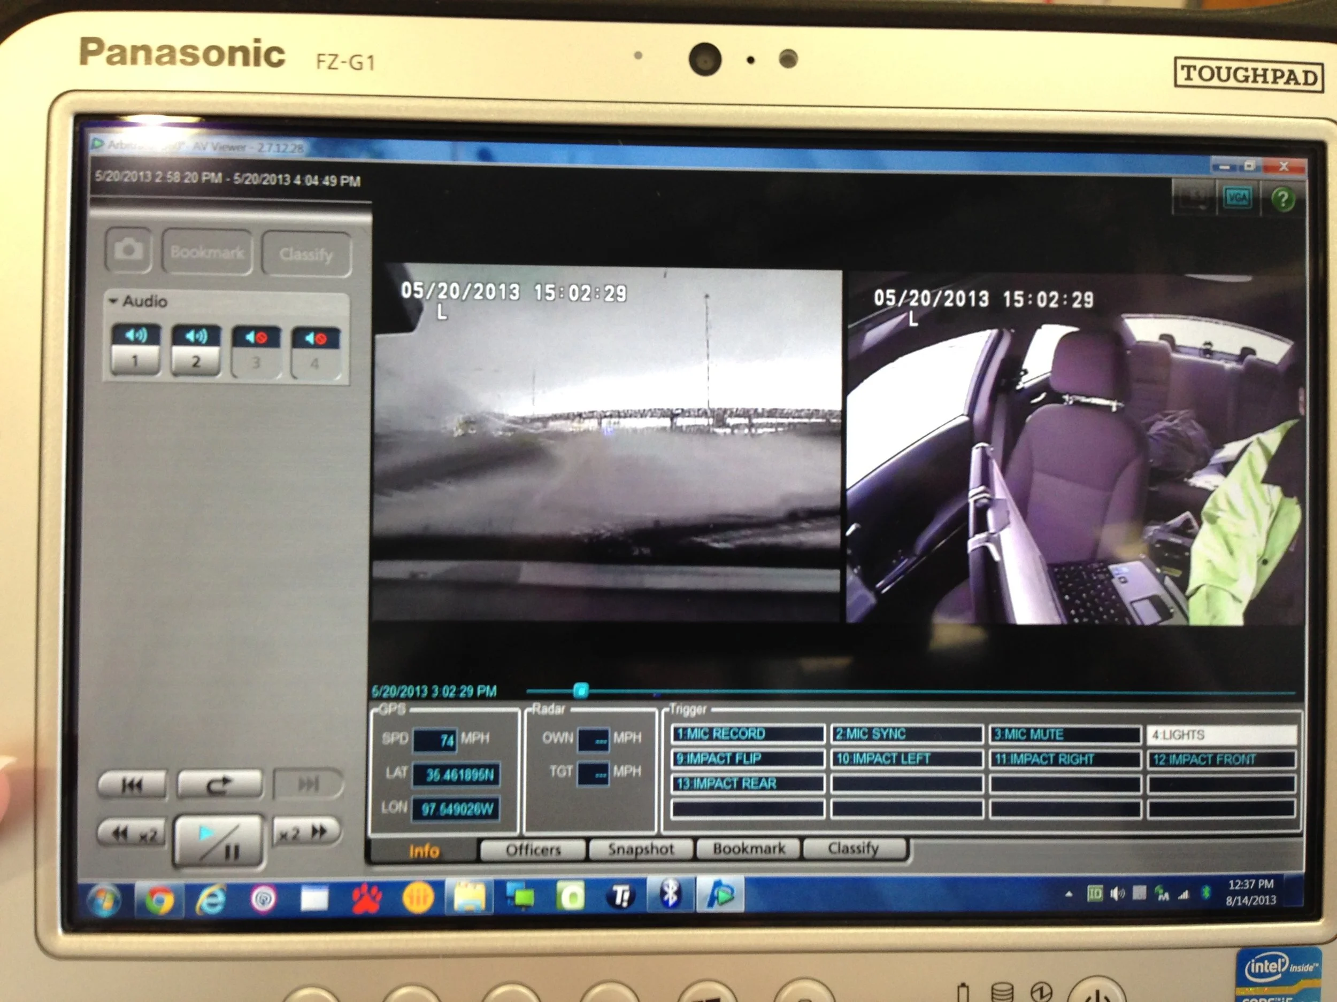Select the 1:MIC RECORD trigger
Viewport: 1337px width, 1002px height.
coord(748,734)
